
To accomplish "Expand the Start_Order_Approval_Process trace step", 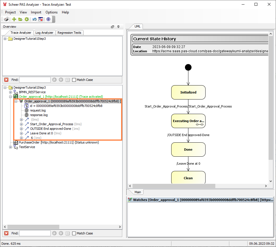I will [21, 124].
